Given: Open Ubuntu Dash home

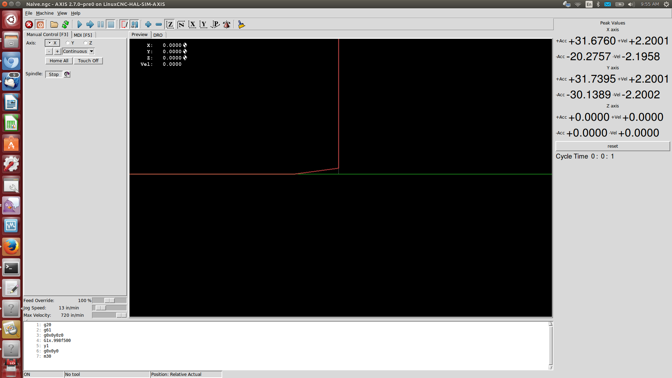Looking at the screenshot, I should (11, 20).
